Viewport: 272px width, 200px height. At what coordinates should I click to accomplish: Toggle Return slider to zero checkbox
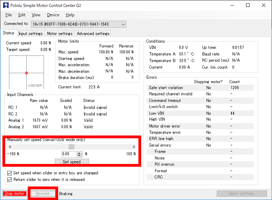click(x=10, y=180)
